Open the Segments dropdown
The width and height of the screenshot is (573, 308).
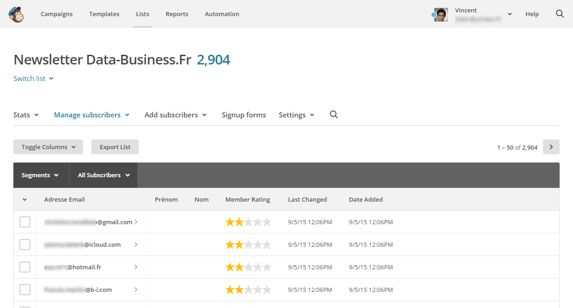[41, 175]
